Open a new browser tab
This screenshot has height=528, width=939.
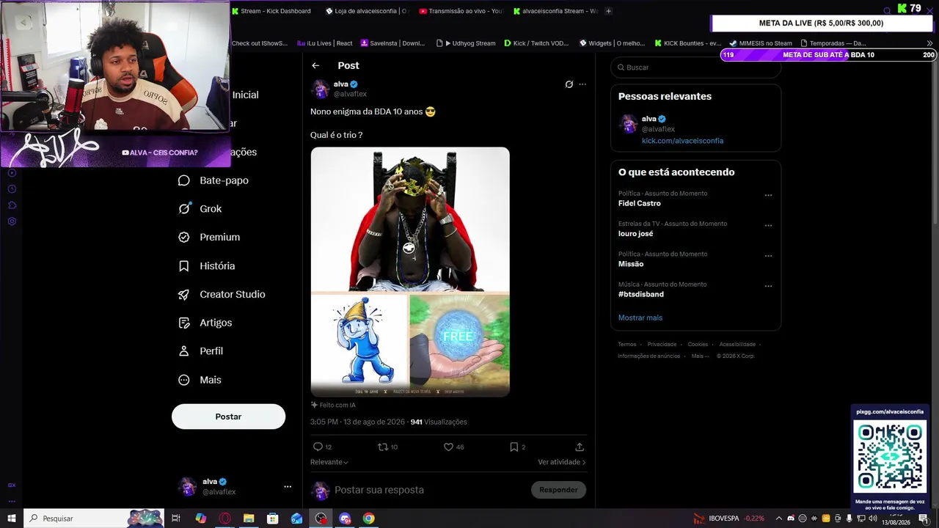click(608, 11)
